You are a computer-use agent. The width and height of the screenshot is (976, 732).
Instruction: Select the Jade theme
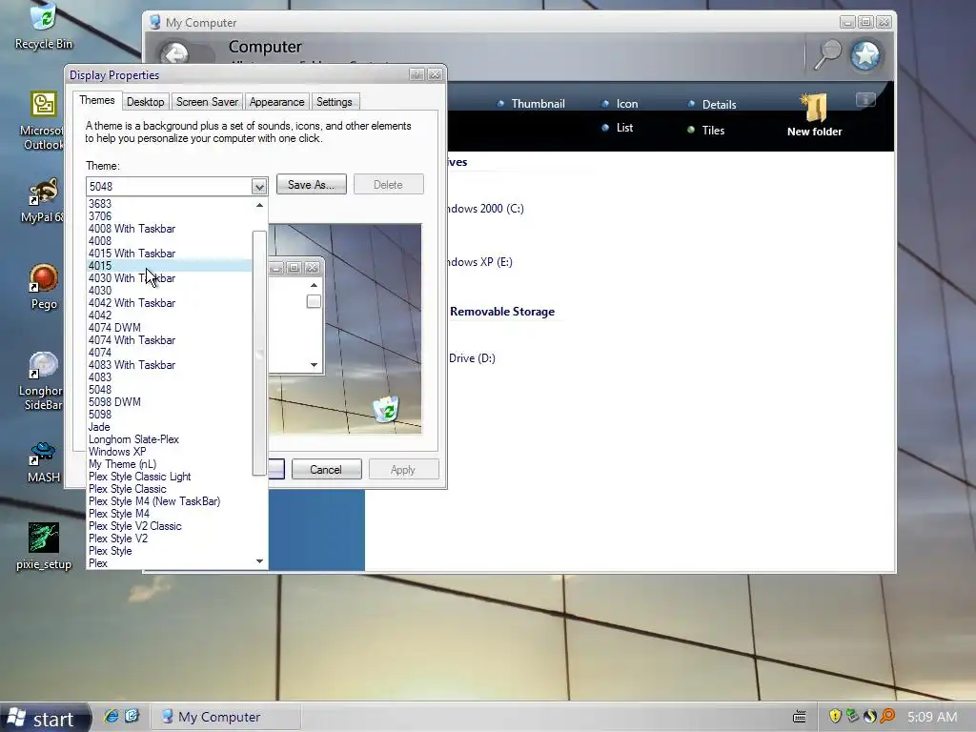[170, 427]
